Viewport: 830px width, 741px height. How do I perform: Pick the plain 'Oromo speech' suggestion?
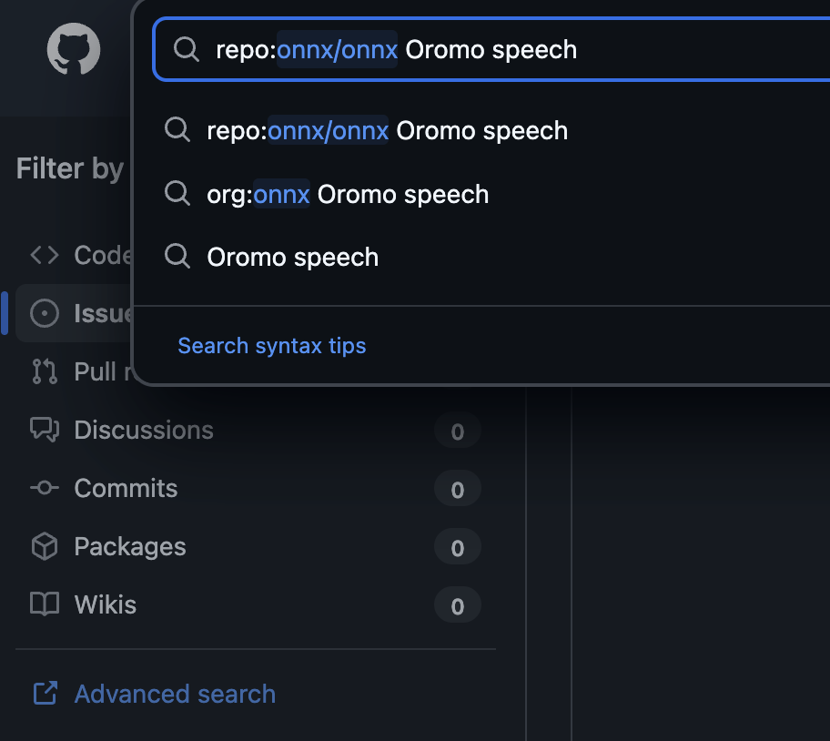(292, 258)
